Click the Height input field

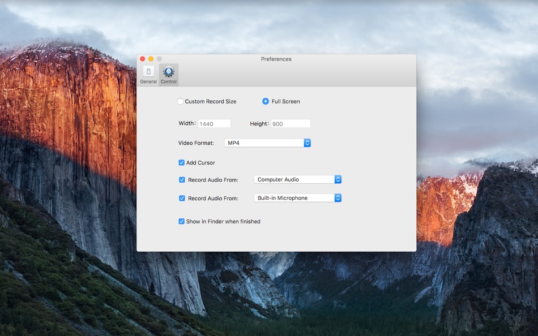291,123
